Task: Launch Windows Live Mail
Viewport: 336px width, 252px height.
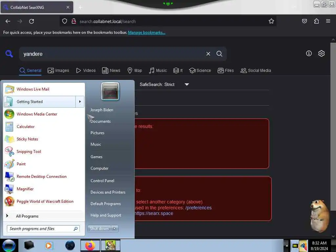Action: pos(44,89)
